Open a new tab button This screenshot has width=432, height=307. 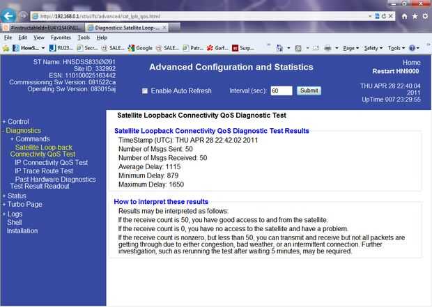tap(175, 28)
